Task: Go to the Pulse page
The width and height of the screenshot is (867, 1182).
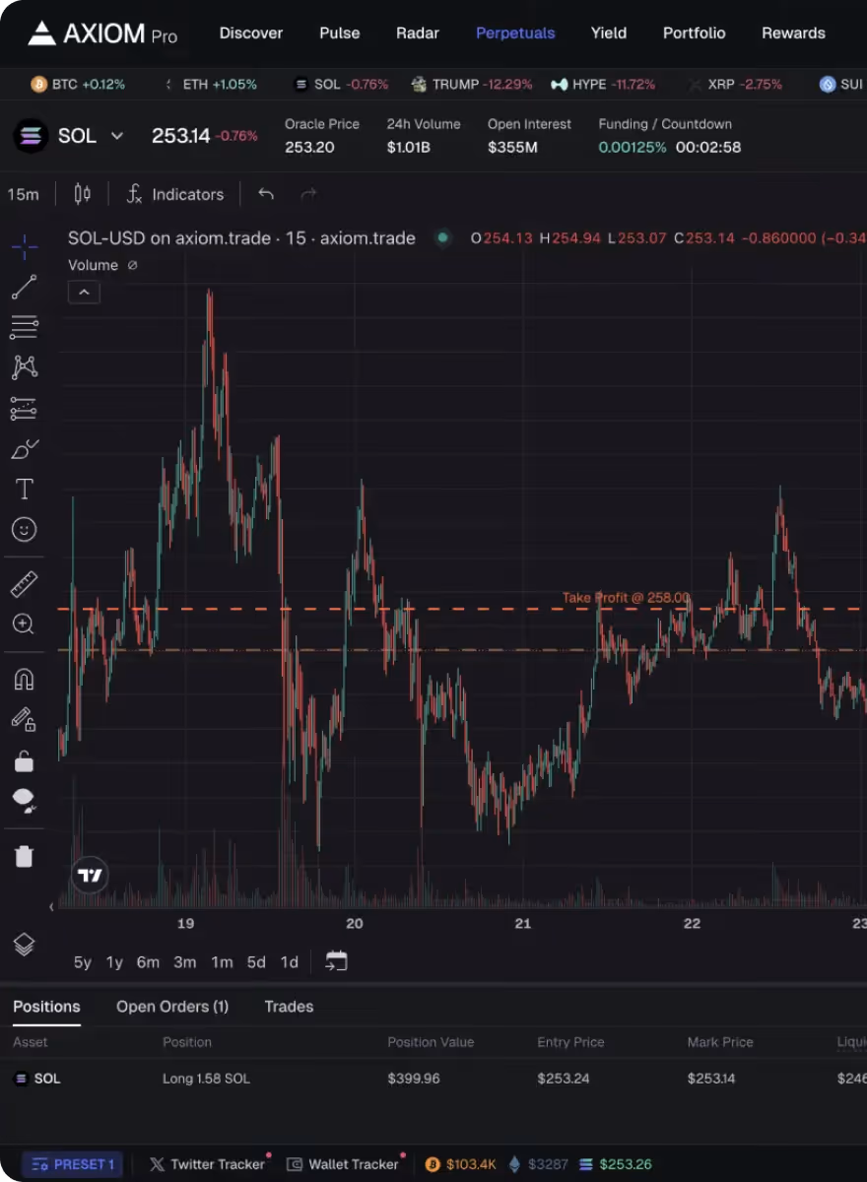Action: pos(340,33)
